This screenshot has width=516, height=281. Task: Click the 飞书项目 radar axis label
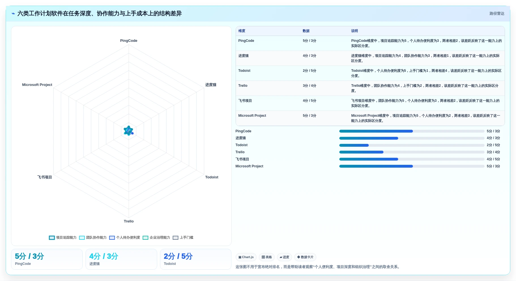click(x=45, y=177)
